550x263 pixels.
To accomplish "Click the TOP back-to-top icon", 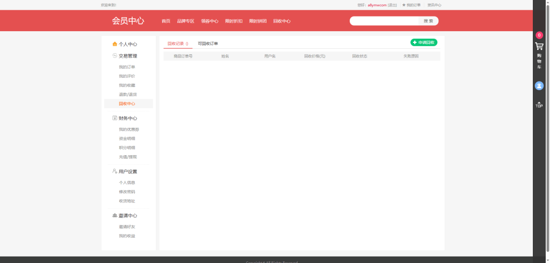I will (539, 105).
